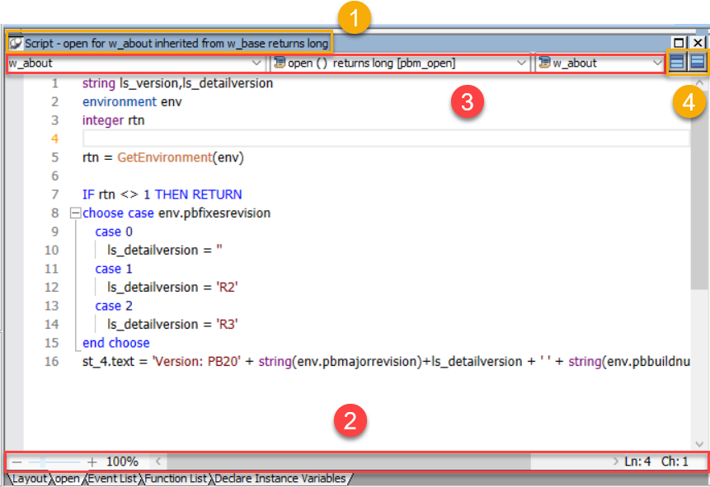710x487 pixels.
Task: Open the event dropdown showing open () returns long
Action: [521, 63]
